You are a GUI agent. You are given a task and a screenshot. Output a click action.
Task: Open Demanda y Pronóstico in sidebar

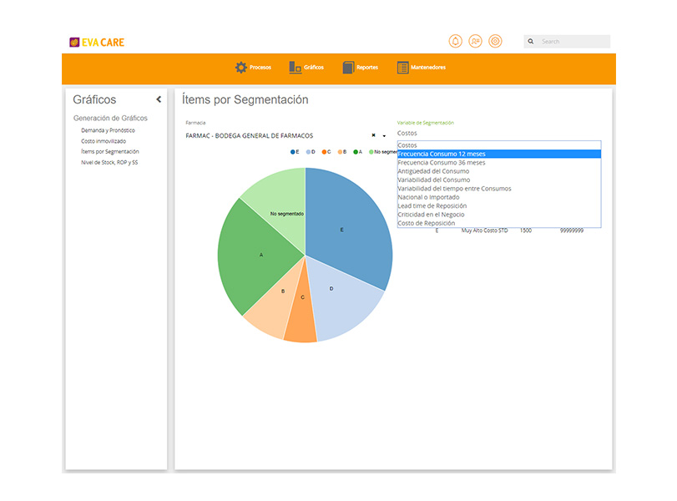[x=108, y=130]
